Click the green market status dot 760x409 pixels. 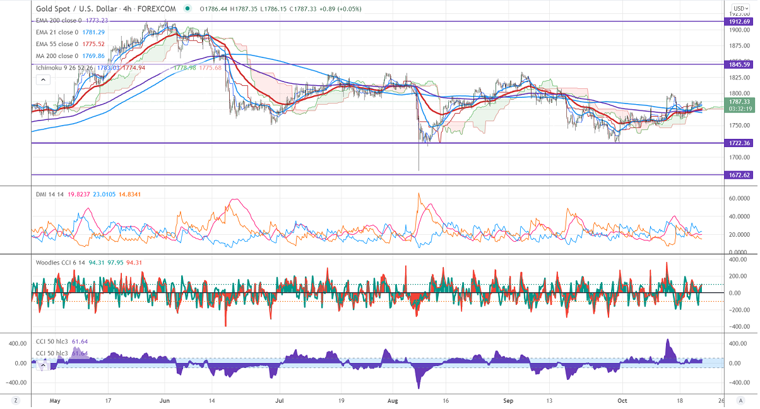point(188,9)
